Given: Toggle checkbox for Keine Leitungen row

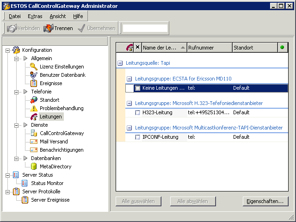Looking at the screenshot, I should click(138, 88).
